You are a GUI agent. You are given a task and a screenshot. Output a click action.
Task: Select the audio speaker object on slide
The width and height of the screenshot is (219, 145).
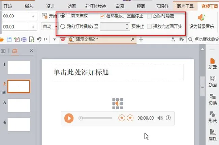[118, 103]
